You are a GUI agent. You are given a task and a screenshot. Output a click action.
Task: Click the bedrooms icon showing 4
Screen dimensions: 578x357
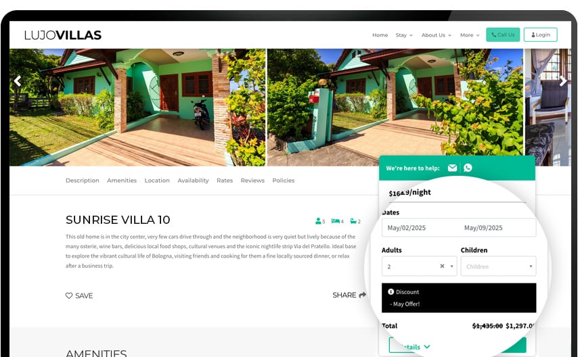pyautogui.click(x=336, y=221)
